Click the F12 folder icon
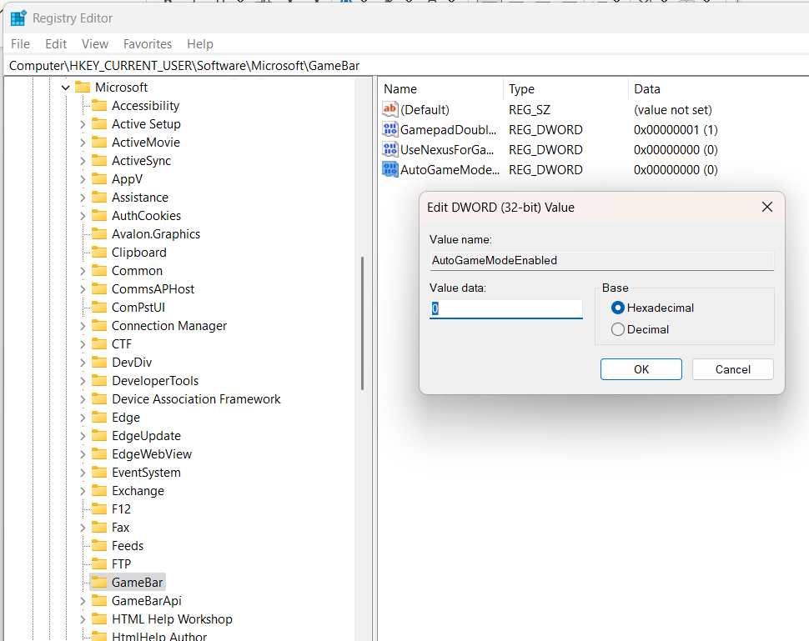The image size is (809, 641). point(99,509)
